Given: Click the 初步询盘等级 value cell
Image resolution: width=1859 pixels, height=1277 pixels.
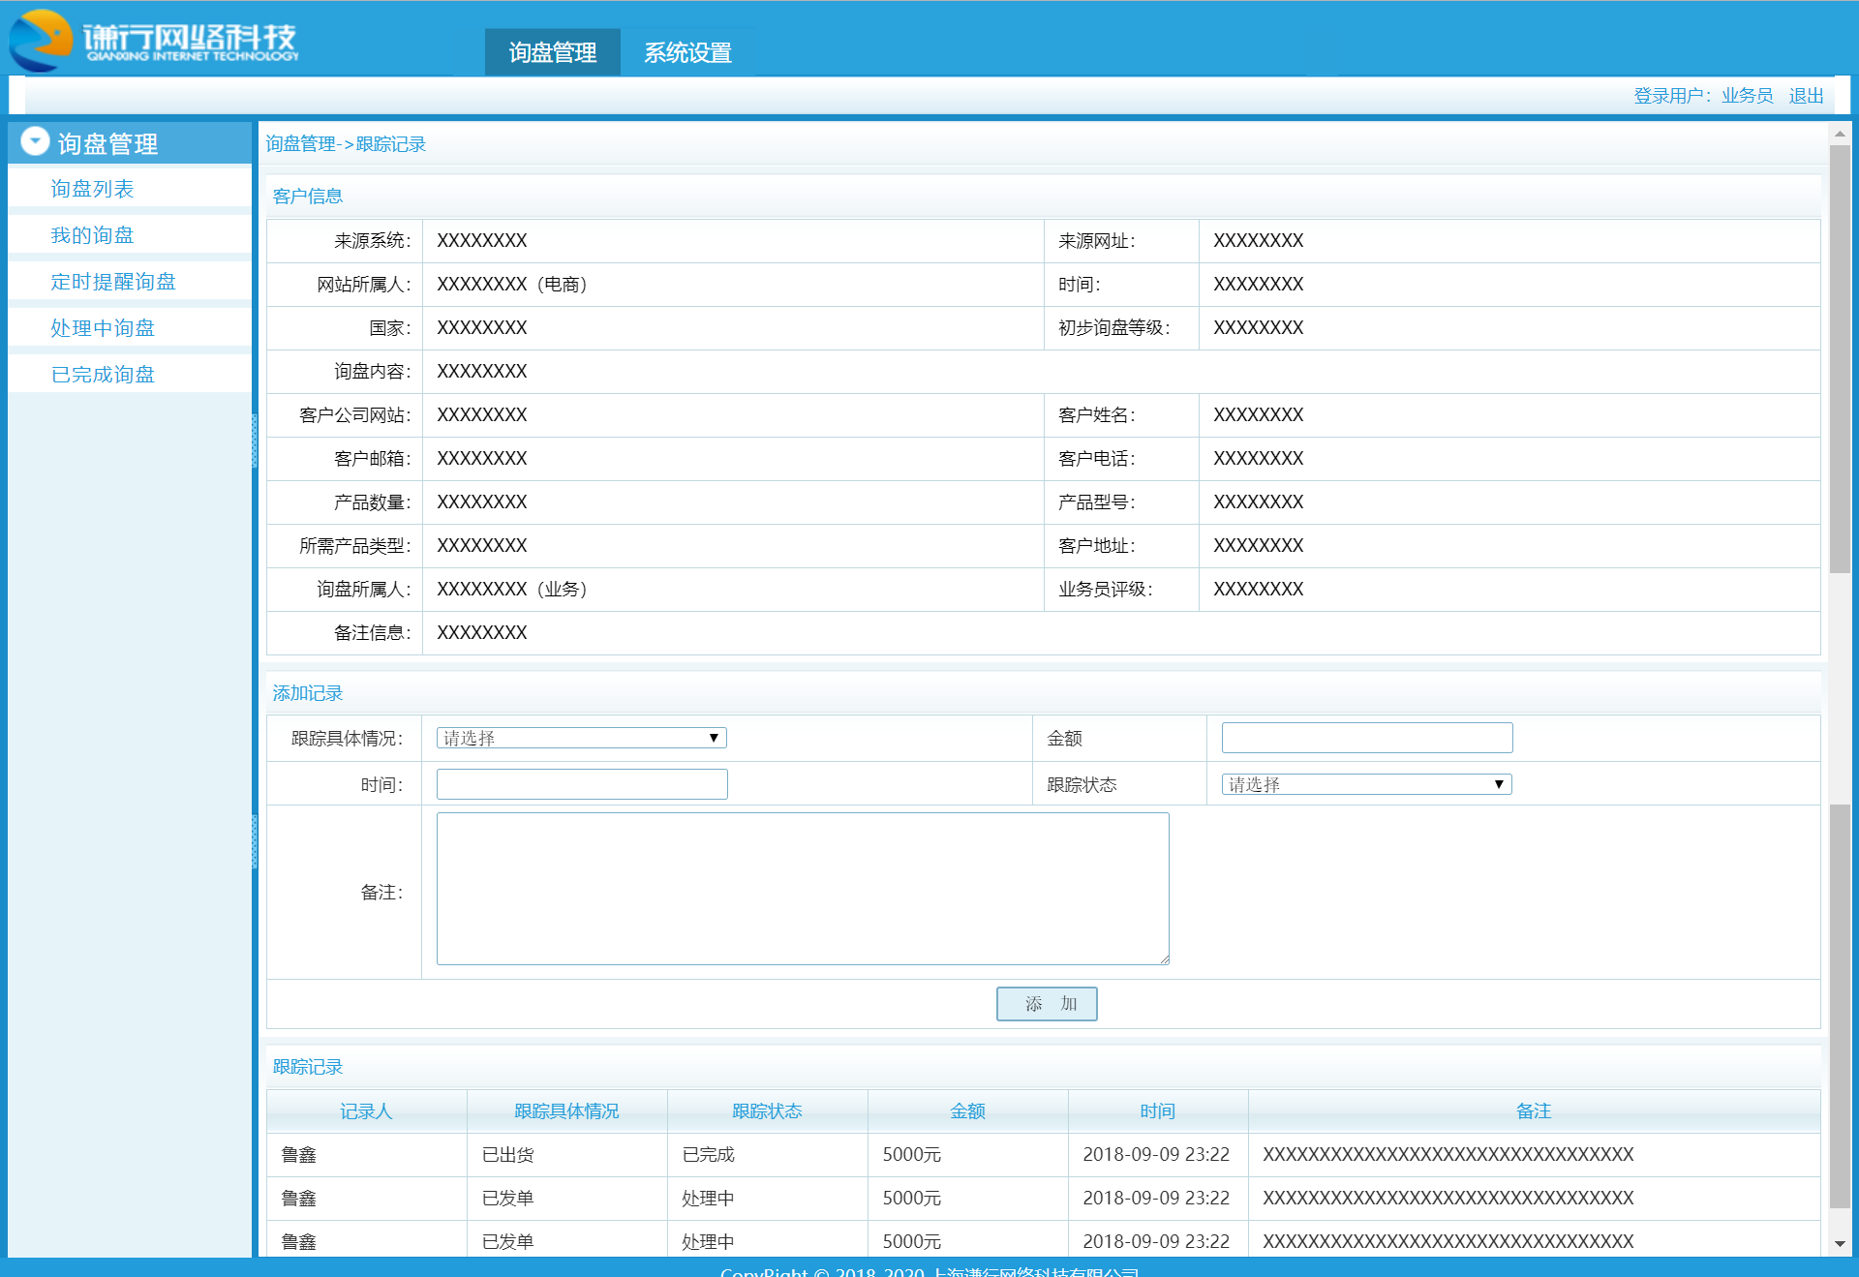Looking at the screenshot, I should [1509, 328].
